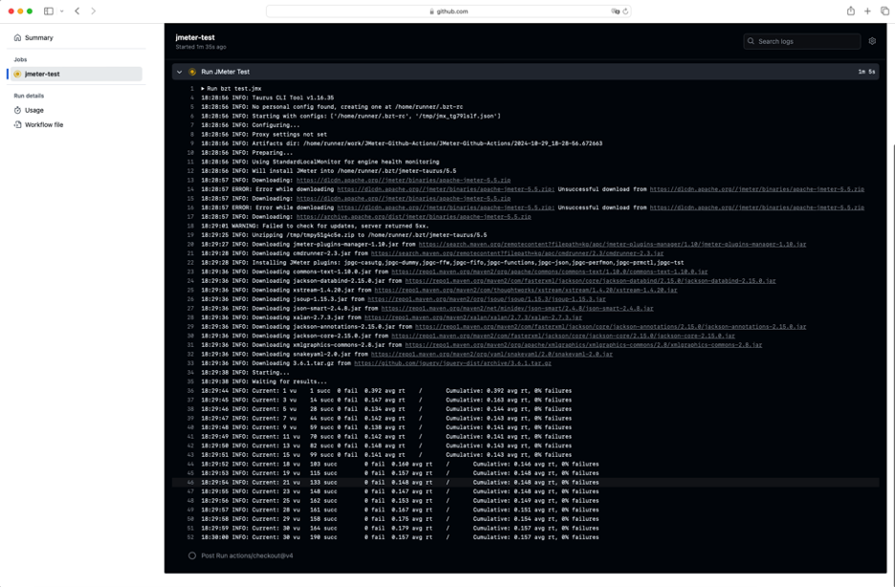Click the 'Proxy settings not set' log line
Image resolution: width=895 pixels, height=587 pixels.
point(264,134)
